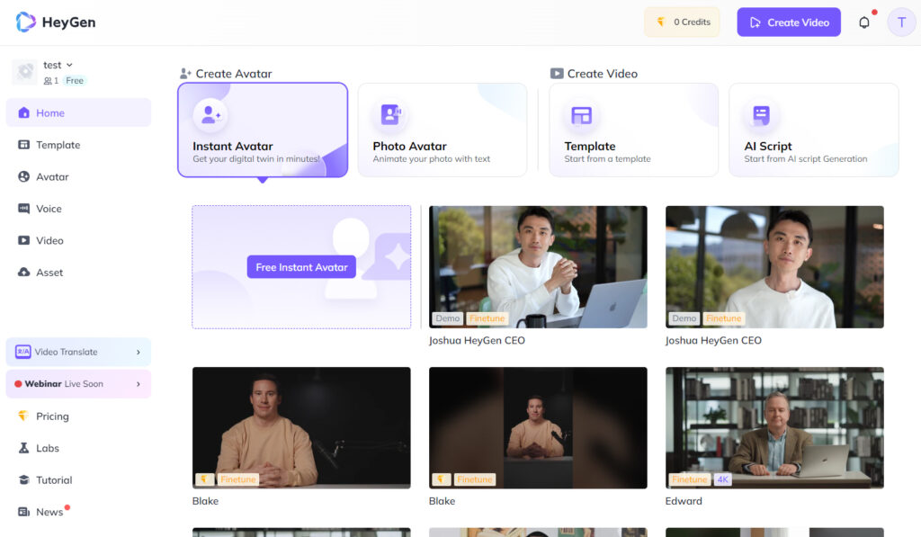
Task: Click the Free Instant Avatar button
Action: [301, 267]
